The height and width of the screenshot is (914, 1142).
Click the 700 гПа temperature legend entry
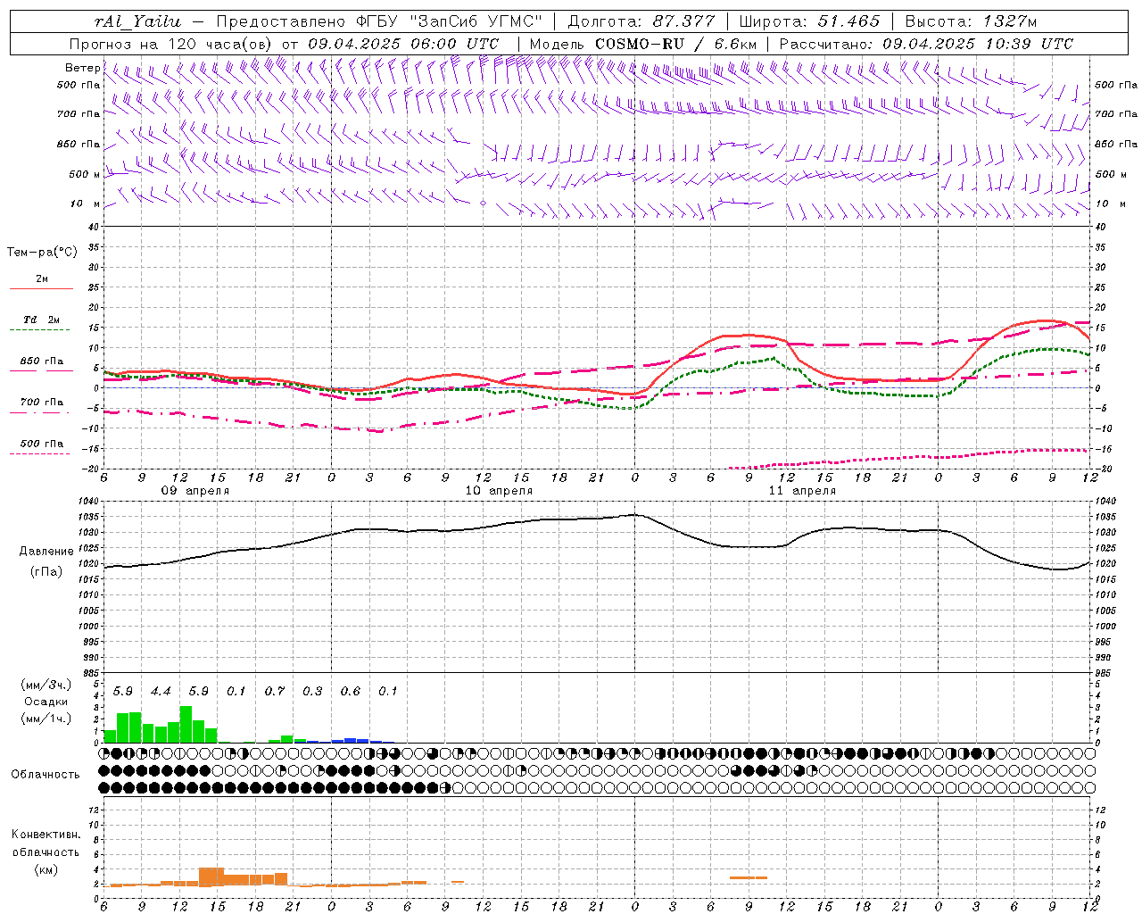(x=42, y=402)
